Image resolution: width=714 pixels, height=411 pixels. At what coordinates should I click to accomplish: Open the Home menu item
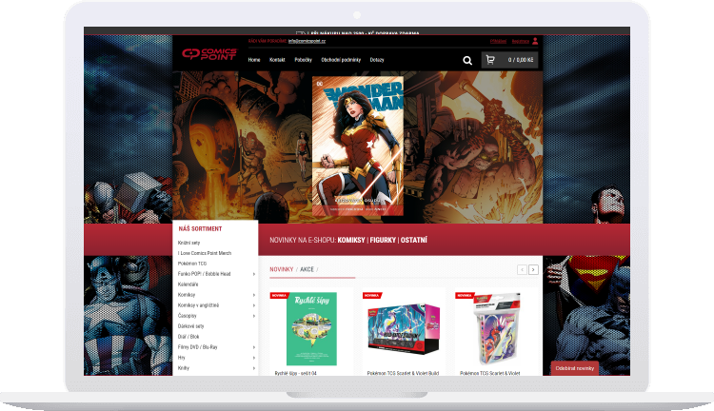click(x=254, y=60)
